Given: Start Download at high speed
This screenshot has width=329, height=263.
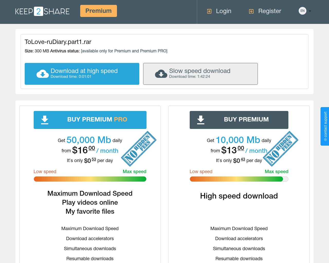Looking at the screenshot, I should (82, 74).
